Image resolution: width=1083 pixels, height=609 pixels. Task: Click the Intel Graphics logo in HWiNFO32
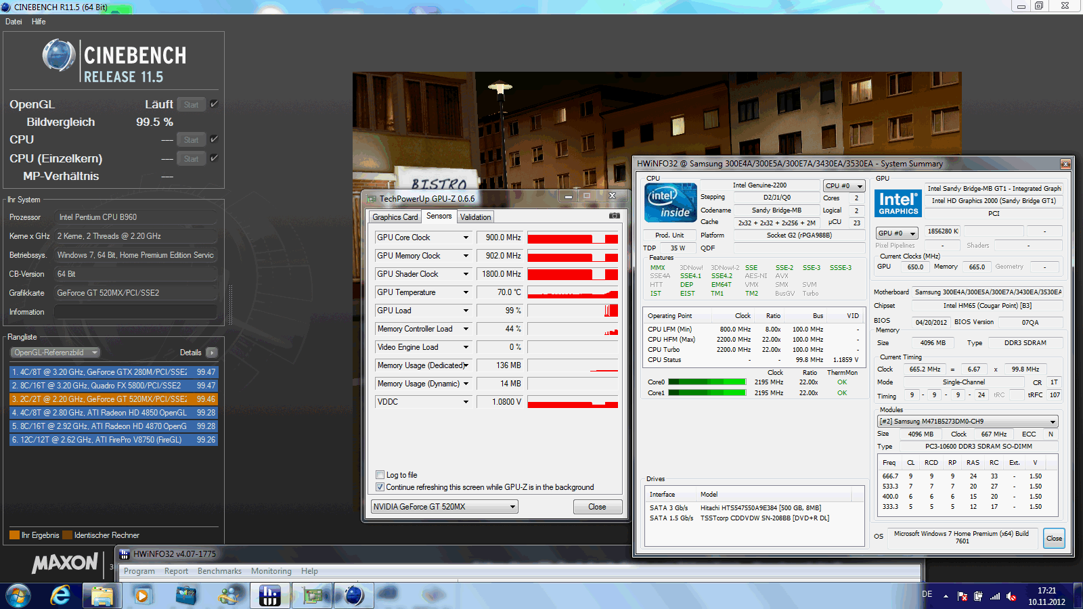(x=898, y=203)
